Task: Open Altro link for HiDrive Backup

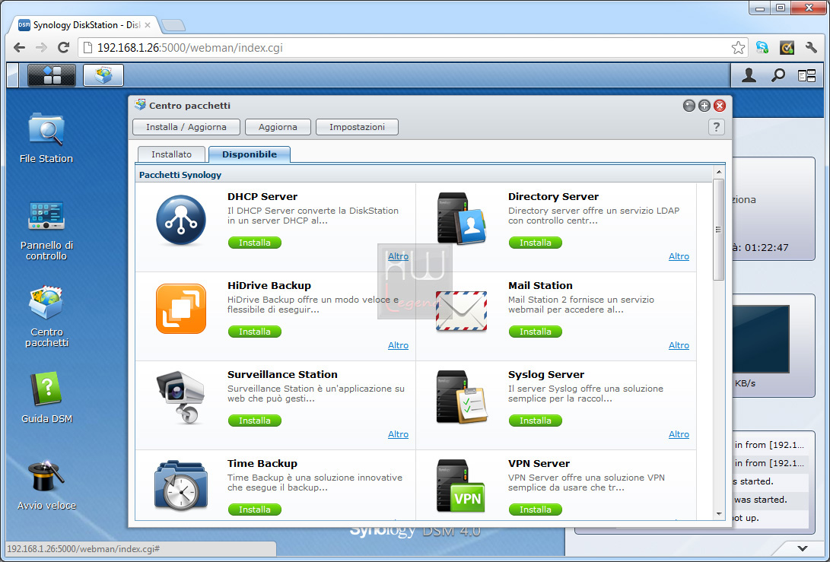Action: (x=398, y=345)
